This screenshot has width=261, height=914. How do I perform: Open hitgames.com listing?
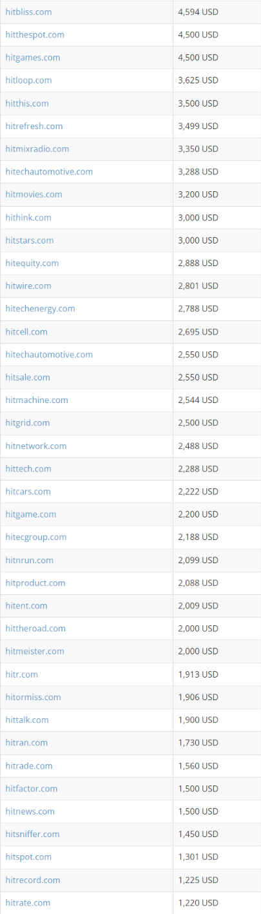(x=33, y=57)
